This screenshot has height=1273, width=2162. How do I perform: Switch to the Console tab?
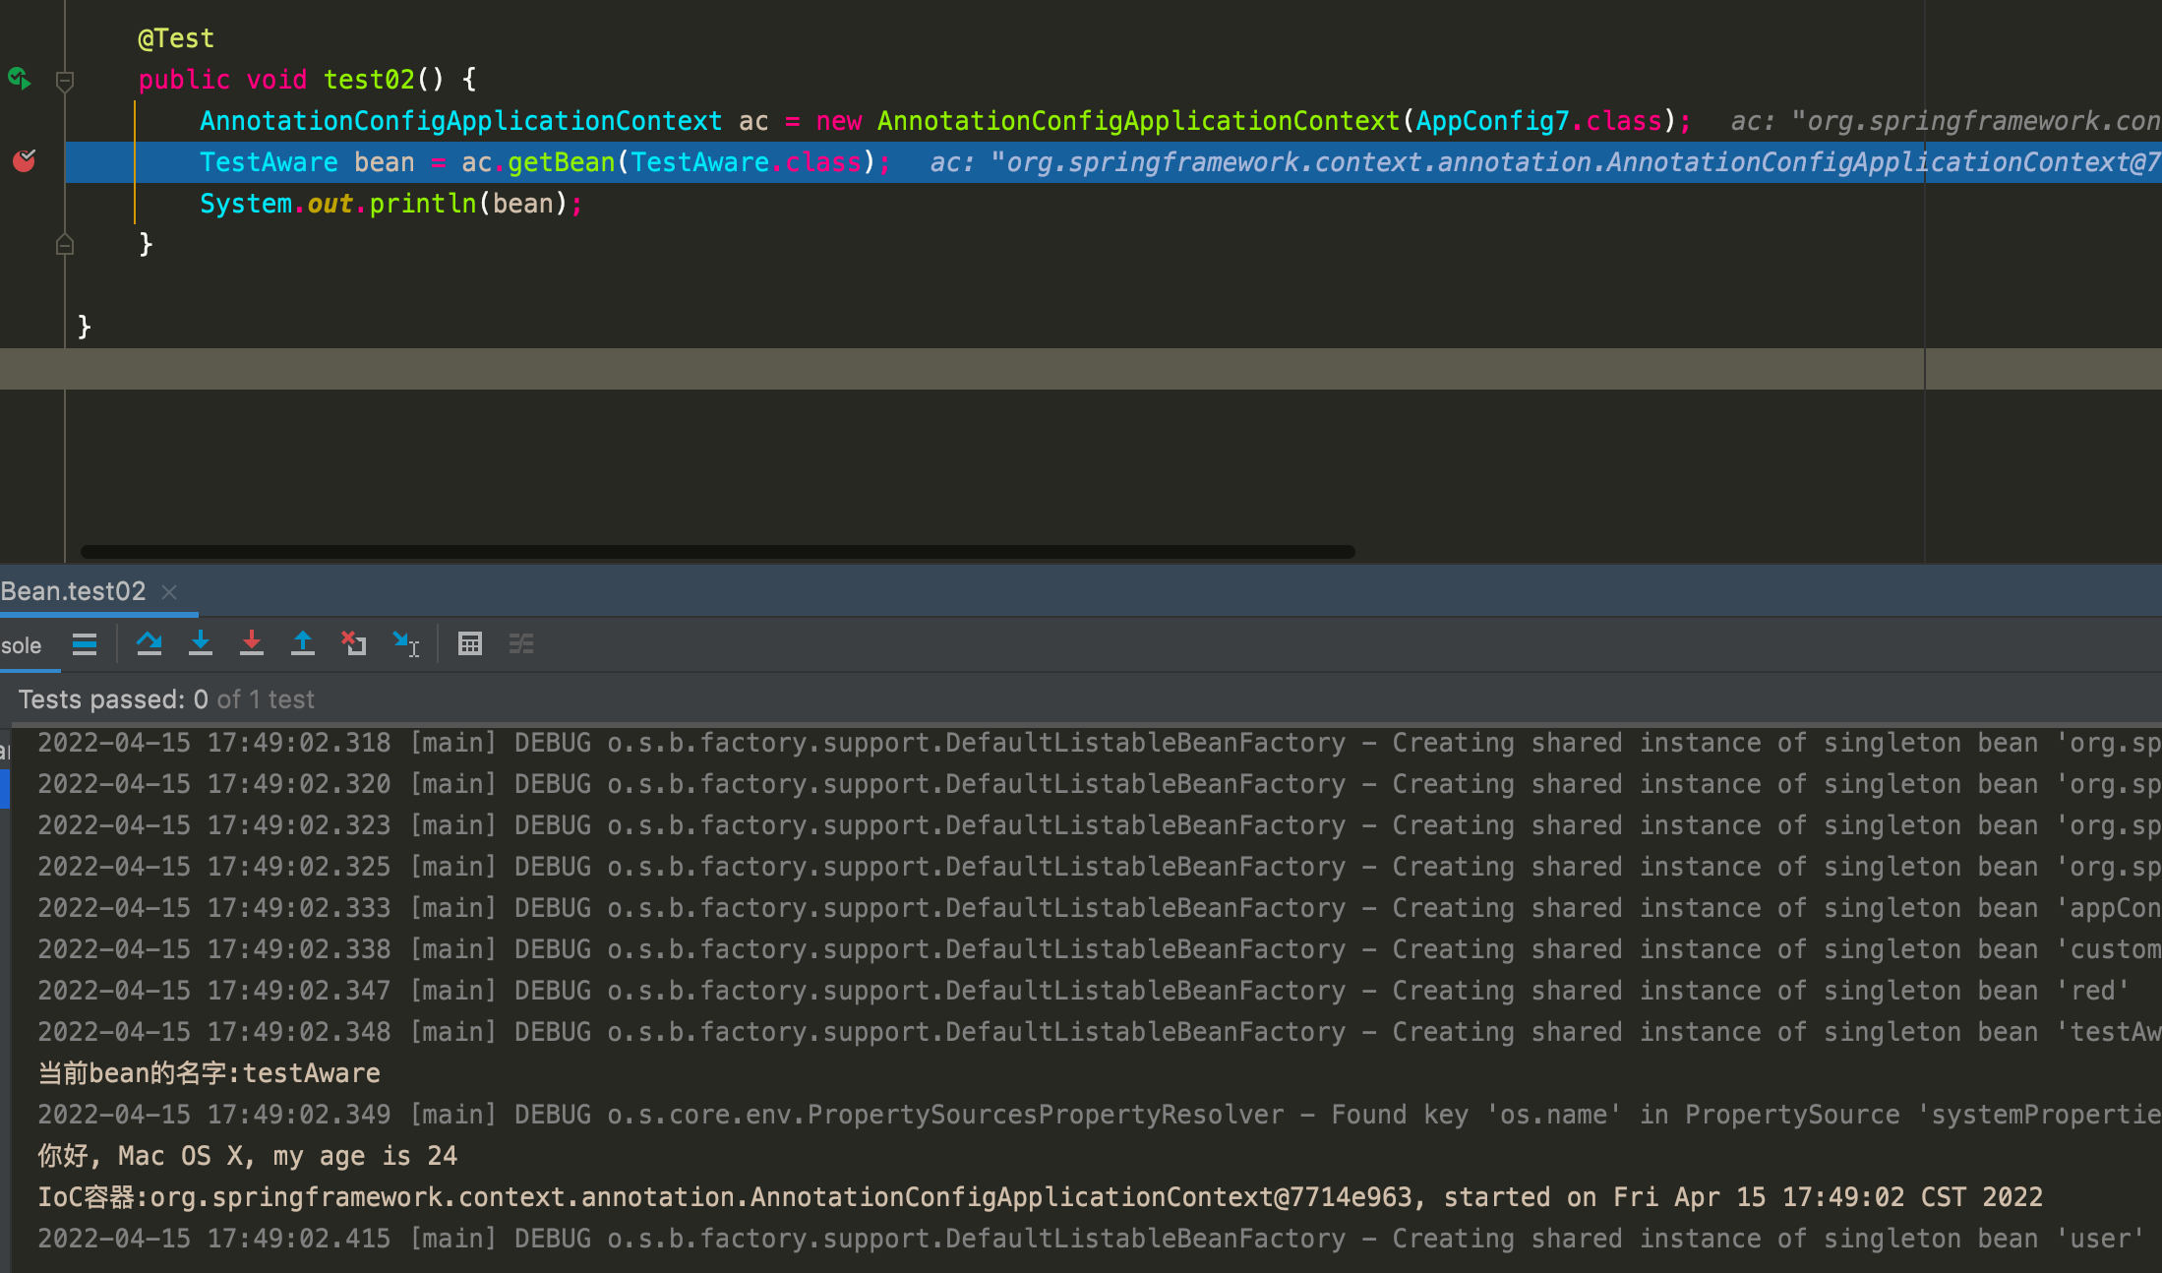[22, 645]
